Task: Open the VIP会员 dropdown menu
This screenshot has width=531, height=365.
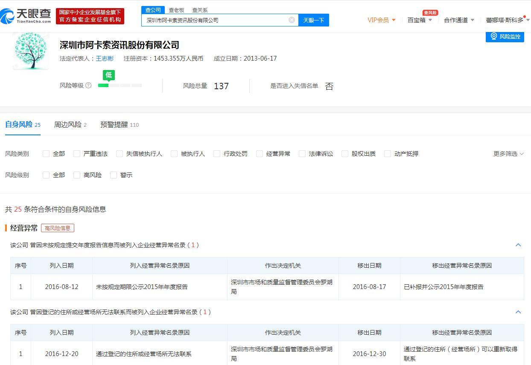Action: coord(381,20)
